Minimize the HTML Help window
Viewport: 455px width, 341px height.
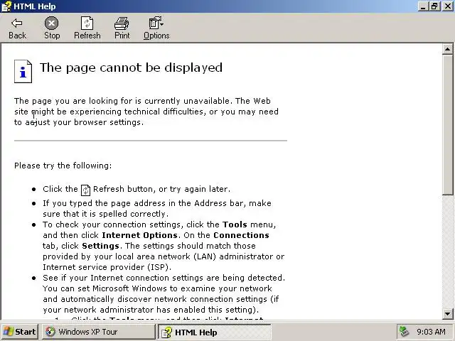point(423,6)
